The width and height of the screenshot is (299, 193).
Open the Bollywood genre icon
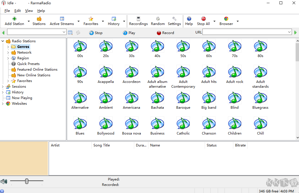106,124
